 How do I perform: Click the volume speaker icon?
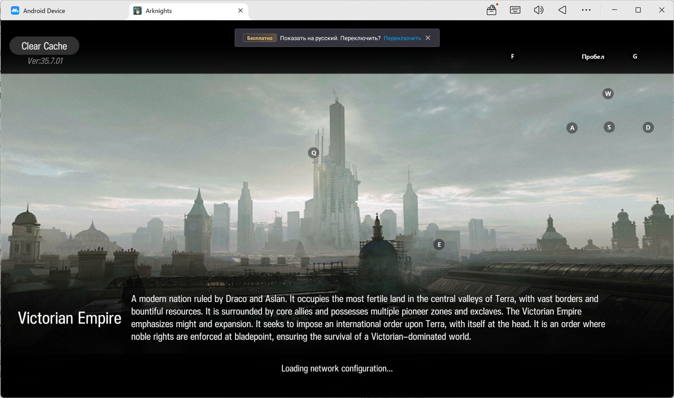click(538, 10)
